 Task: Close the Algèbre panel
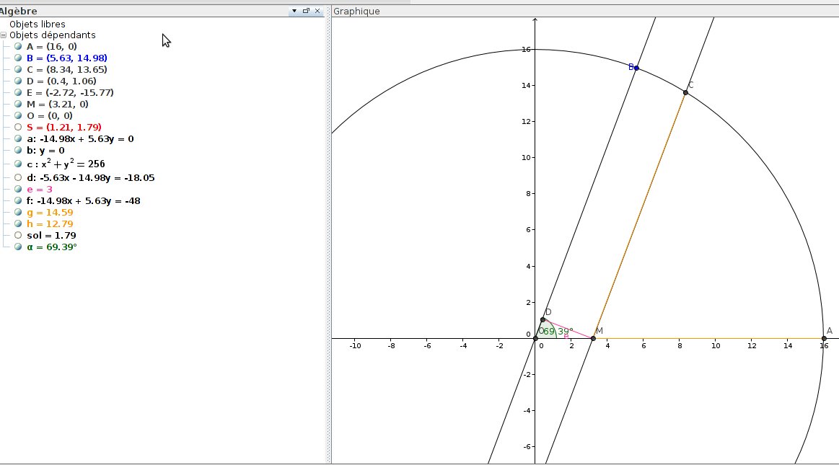click(317, 11)
